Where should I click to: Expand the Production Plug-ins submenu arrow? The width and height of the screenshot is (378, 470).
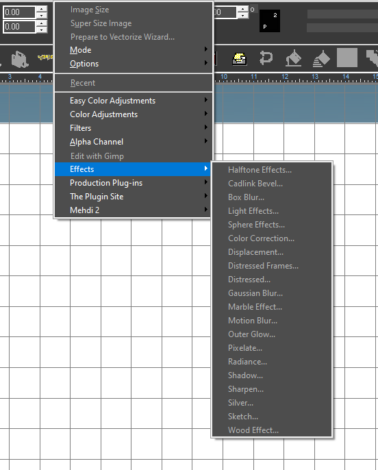pyautogui.click(x=205, y=182)
